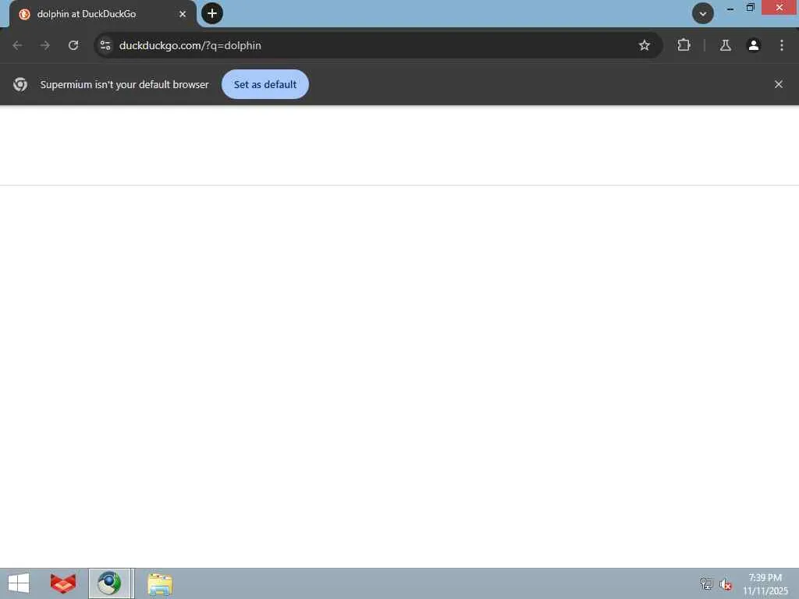This screenshot has height=599, width=799.
Task: Open the three-dot browser menu
Action: point(781,45)
